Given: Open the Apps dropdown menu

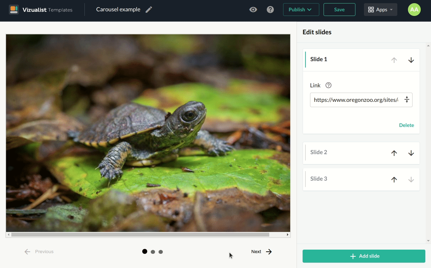Looking at the screenshot, I should coord(380,10).
